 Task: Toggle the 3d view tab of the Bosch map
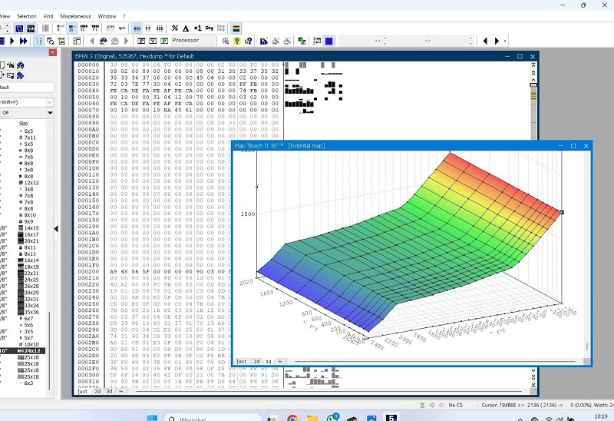tap(269, 361)
